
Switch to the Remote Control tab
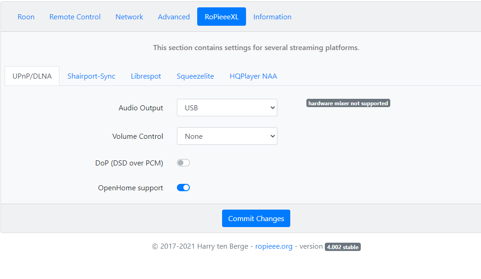[x=75, y=17]
